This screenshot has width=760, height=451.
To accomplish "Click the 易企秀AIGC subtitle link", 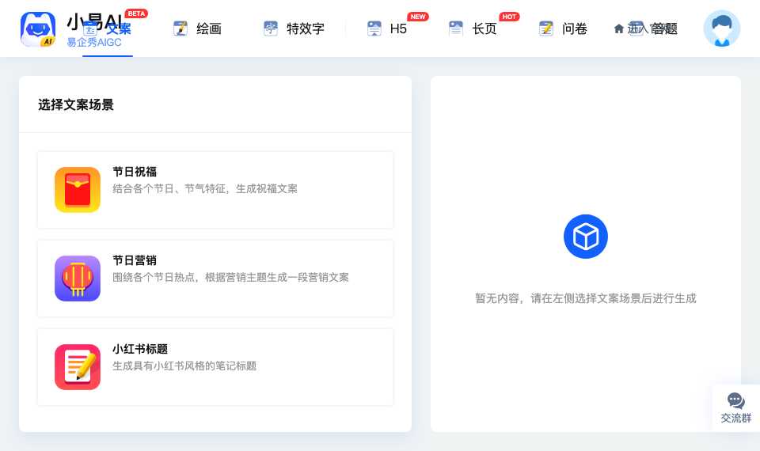I will (94, 43).
